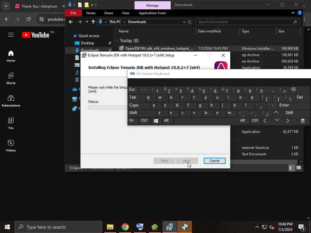Open YouTube Shorts
Screen dimensions: 311x233
point(11,79)
